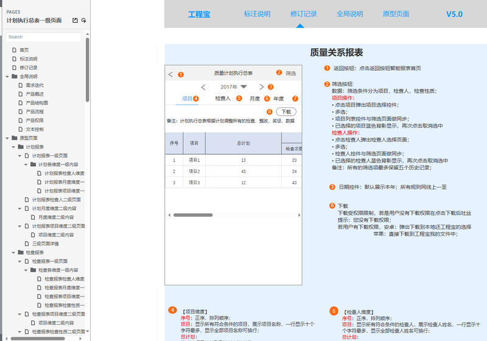Image resolution: width=487 pixels, height=341 pixels.
Task: Collapse the 检查报表 folder
Action: [x=13, y=253]
